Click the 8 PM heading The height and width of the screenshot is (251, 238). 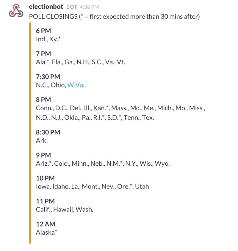(43, 100)
